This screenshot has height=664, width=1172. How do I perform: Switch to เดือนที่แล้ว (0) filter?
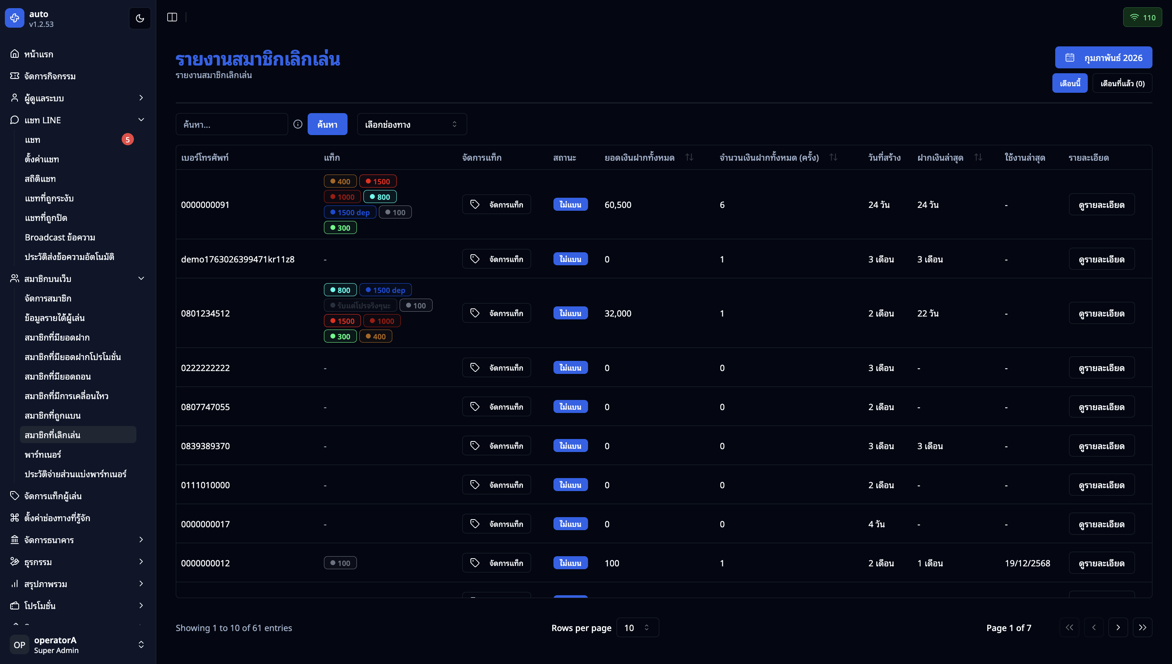(1122, 83)
